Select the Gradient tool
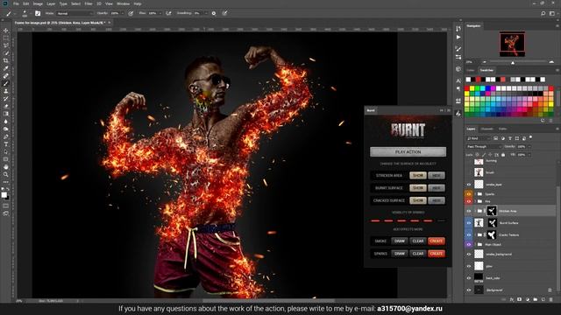Viewport: 561px width, 315px height. point(6,114)
